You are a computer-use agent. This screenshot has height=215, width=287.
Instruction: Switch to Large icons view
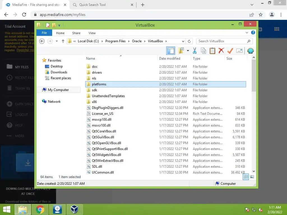click(x=252, y=177)
